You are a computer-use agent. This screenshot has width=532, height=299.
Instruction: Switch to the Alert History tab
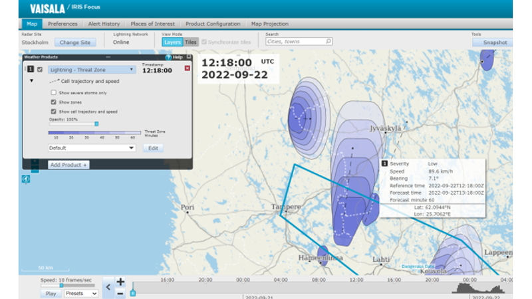click(104, 24)
